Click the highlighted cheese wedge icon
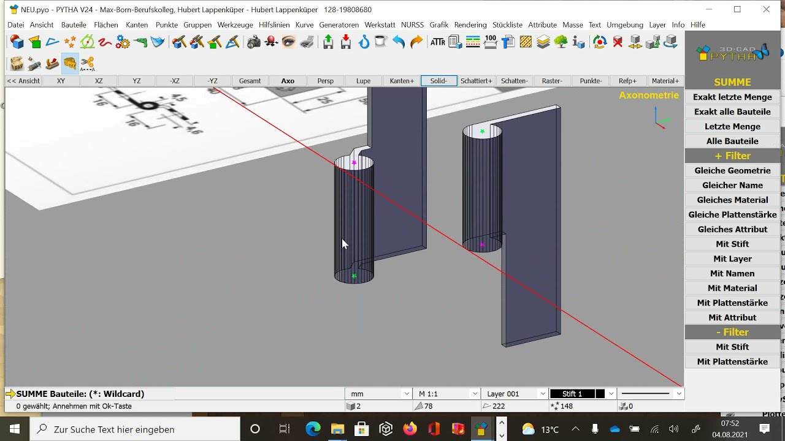The image size is (785, 441). click(x=70, y=63)
